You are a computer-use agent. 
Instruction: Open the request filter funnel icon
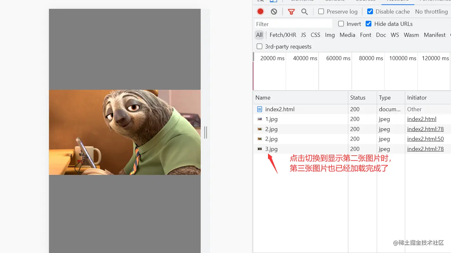click(x=291, y=11)
